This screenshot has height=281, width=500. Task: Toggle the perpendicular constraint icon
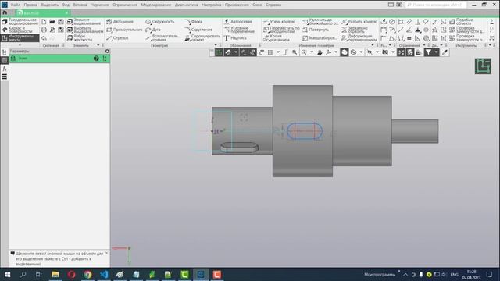418,22
